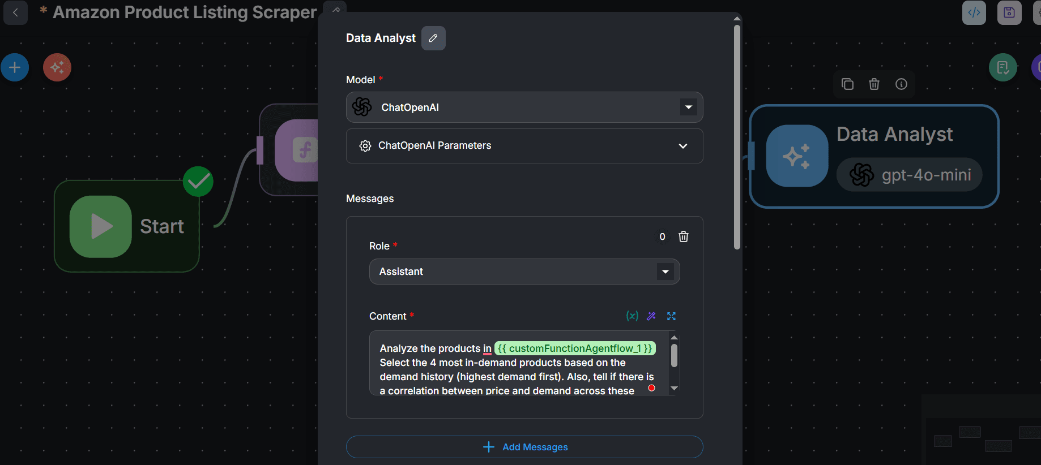This screenshot has height=465, width=1041.
Task: Click the magic wand generate prompt icon
Action: tap(651, 316)
